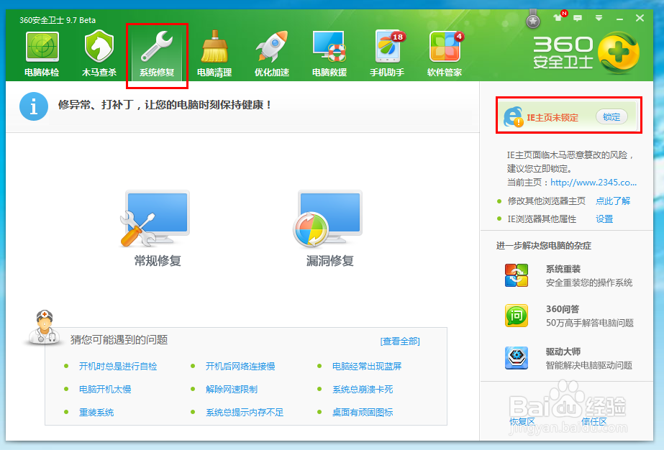Click 360问答 icon

click(x=517, y=316)
